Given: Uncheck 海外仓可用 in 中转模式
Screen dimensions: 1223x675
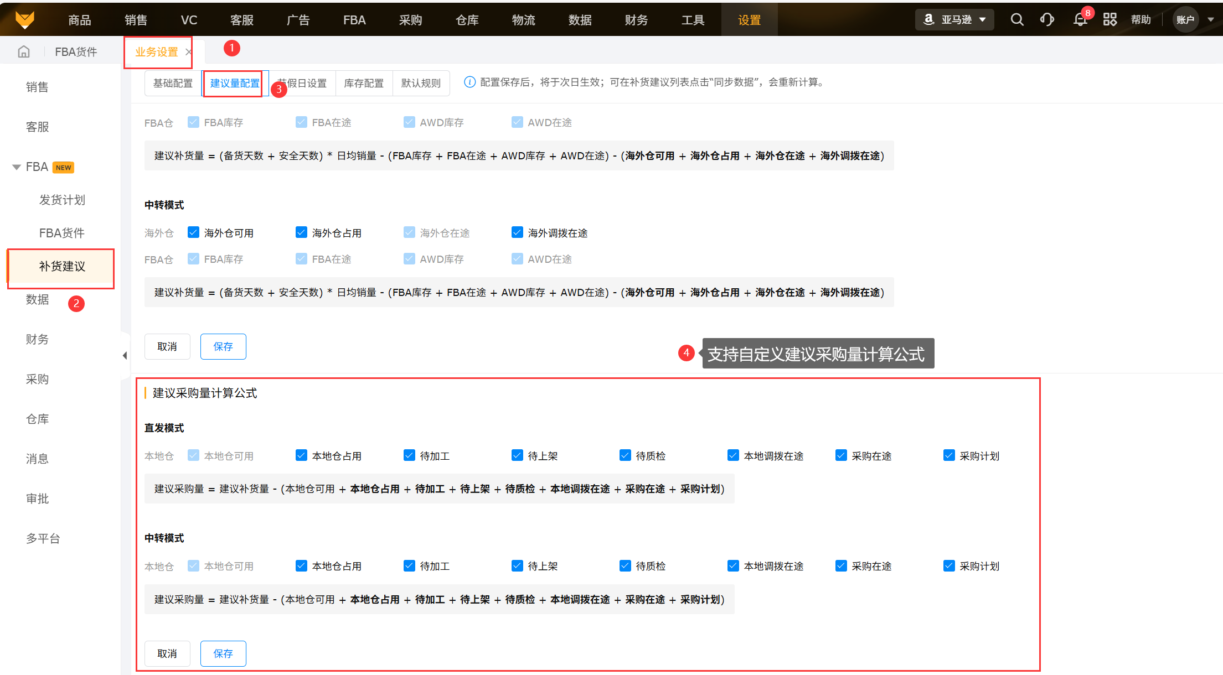Looking at the screenshot, I should point(193,232).
